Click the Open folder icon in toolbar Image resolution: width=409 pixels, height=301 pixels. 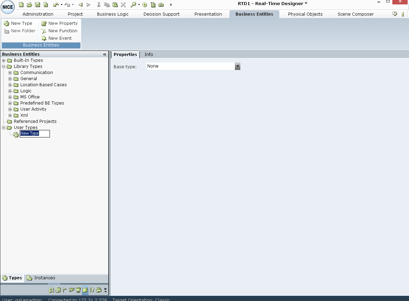click(29, 5)
